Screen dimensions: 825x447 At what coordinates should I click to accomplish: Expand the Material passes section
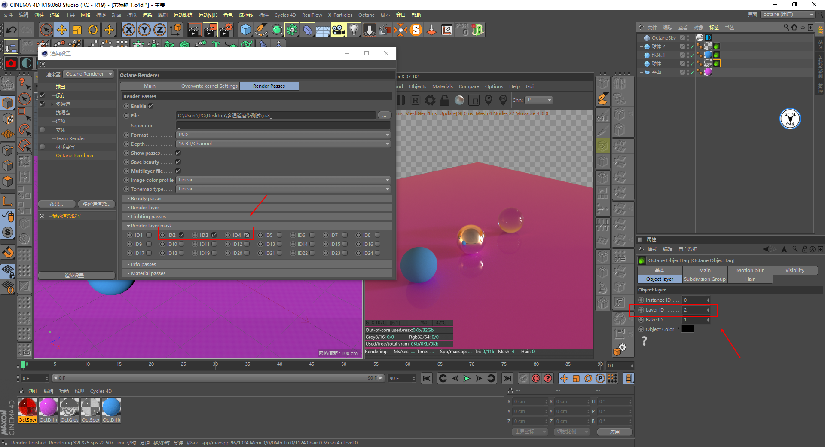click(257, 273)
